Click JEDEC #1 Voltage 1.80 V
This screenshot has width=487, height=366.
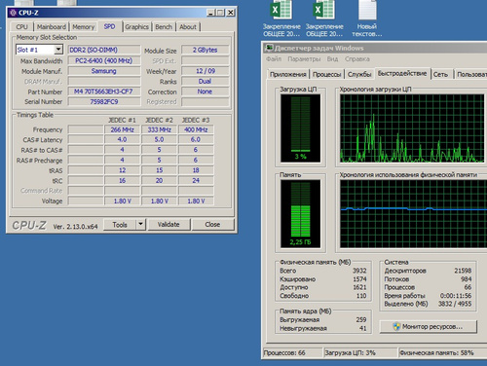(122, 201)
